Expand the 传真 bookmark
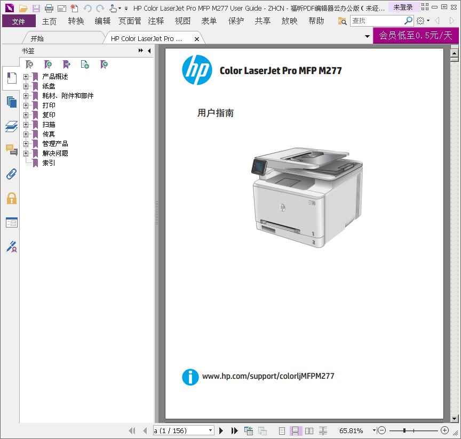The image size is (461, 439). click(26, 134)
